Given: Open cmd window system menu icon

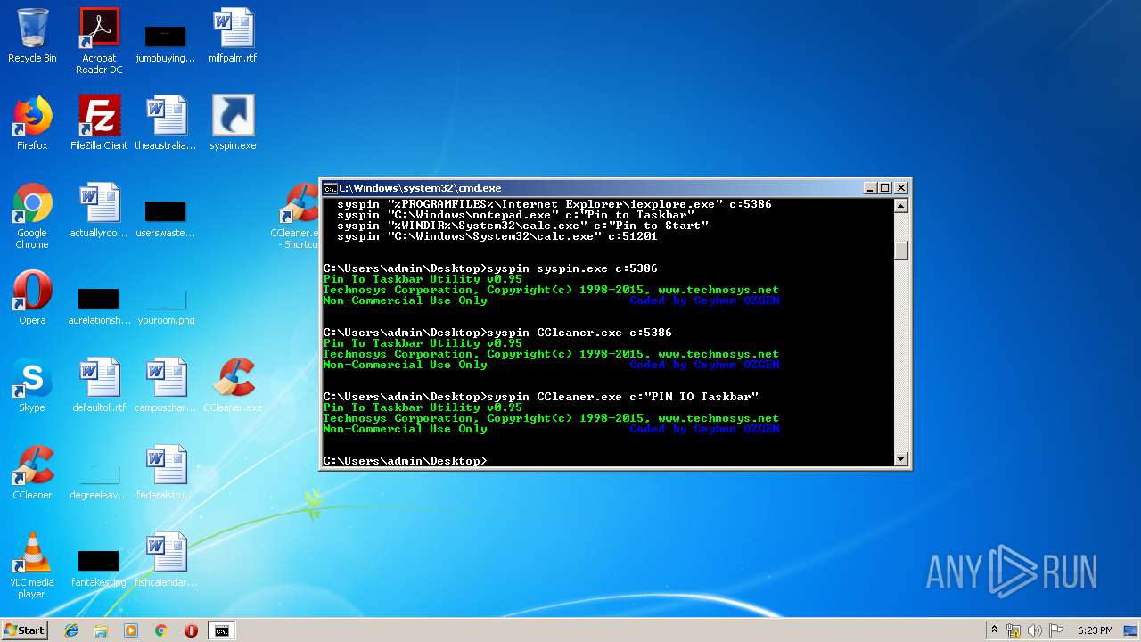Looking at the screenshot, I should point(330,188).
